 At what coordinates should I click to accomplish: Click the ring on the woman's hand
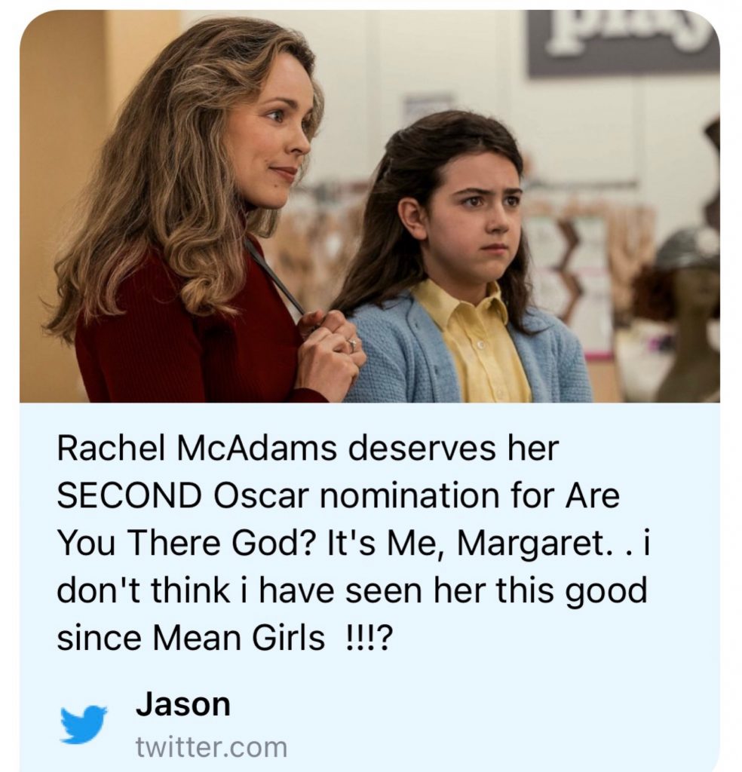coord(351,345)
